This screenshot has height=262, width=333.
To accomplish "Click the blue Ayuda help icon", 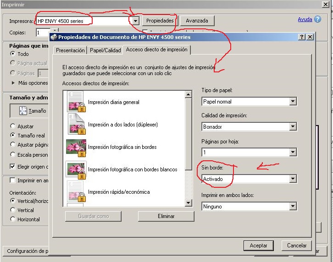I will click(x=317, y=19).
